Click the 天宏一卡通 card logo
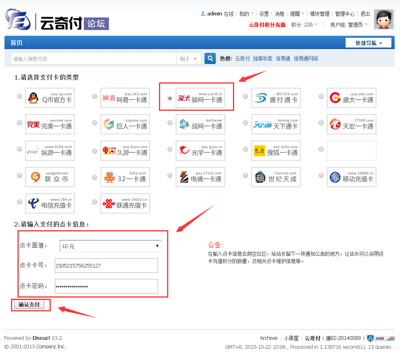 (x=352, y=124)
